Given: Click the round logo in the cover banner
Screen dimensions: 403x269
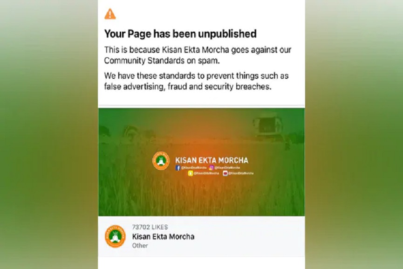Looking at the screenshot, I should coord(161,161).
